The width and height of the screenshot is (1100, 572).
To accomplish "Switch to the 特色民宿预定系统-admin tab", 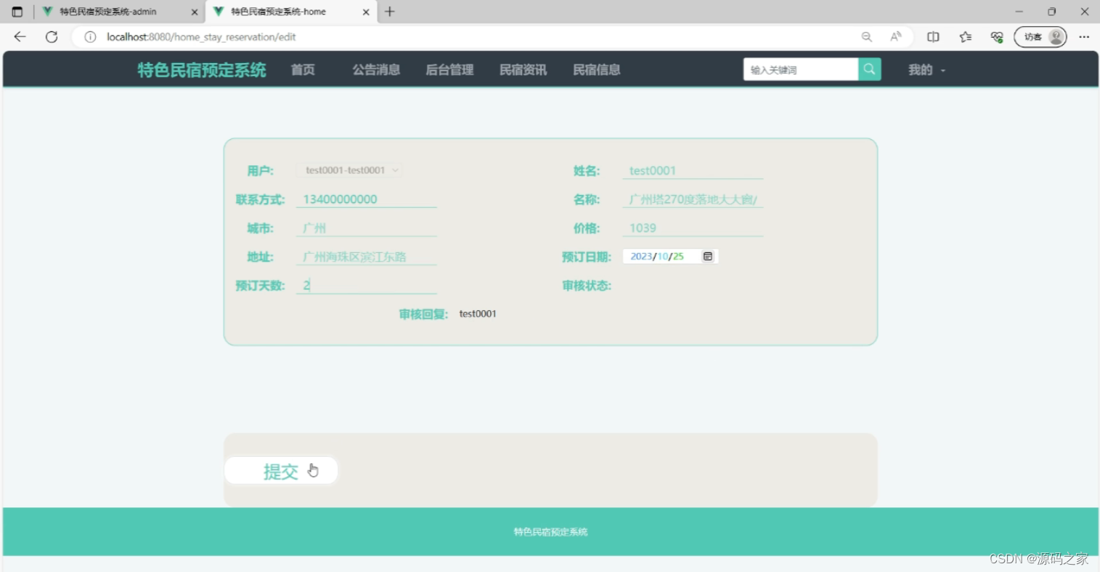I will (x=116, y=12).
